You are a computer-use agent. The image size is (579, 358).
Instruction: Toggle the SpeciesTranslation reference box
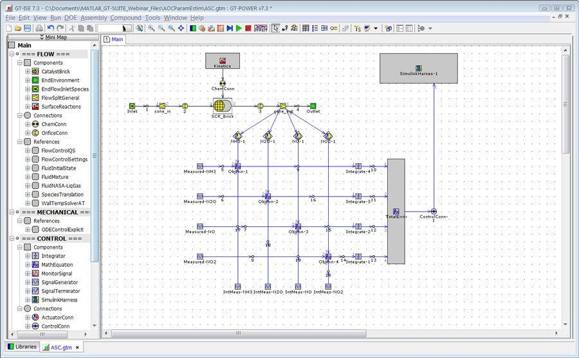click(x=35, y=194)
